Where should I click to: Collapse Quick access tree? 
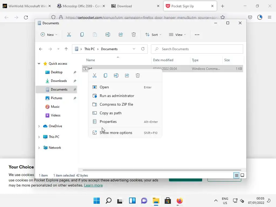pos(39,64)
